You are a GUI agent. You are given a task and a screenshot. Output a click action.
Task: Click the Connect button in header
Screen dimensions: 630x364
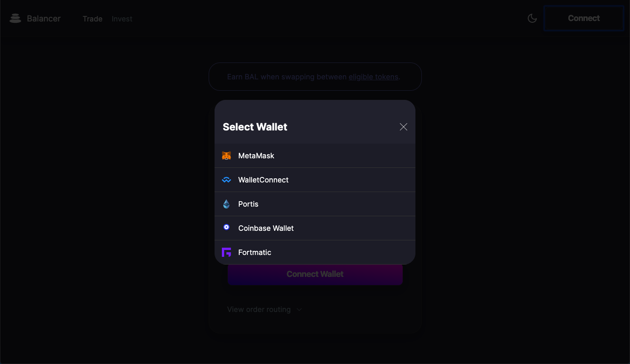[x=584, y=18]
